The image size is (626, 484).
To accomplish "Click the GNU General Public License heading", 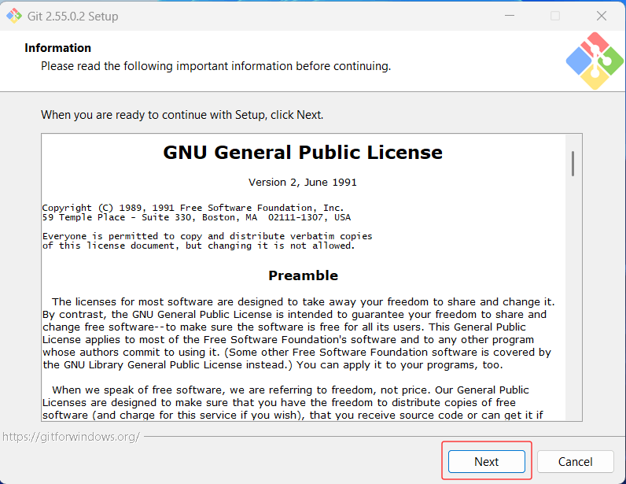I will [x=303, y=152].
